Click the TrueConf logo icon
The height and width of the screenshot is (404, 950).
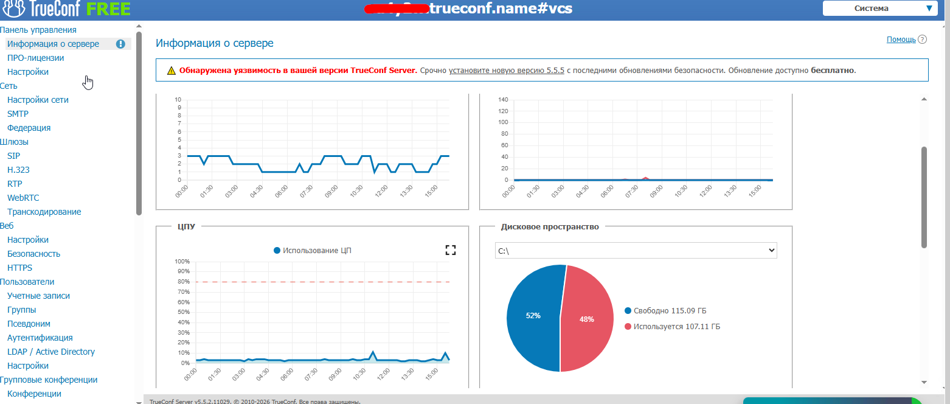[x=13, y=9]
